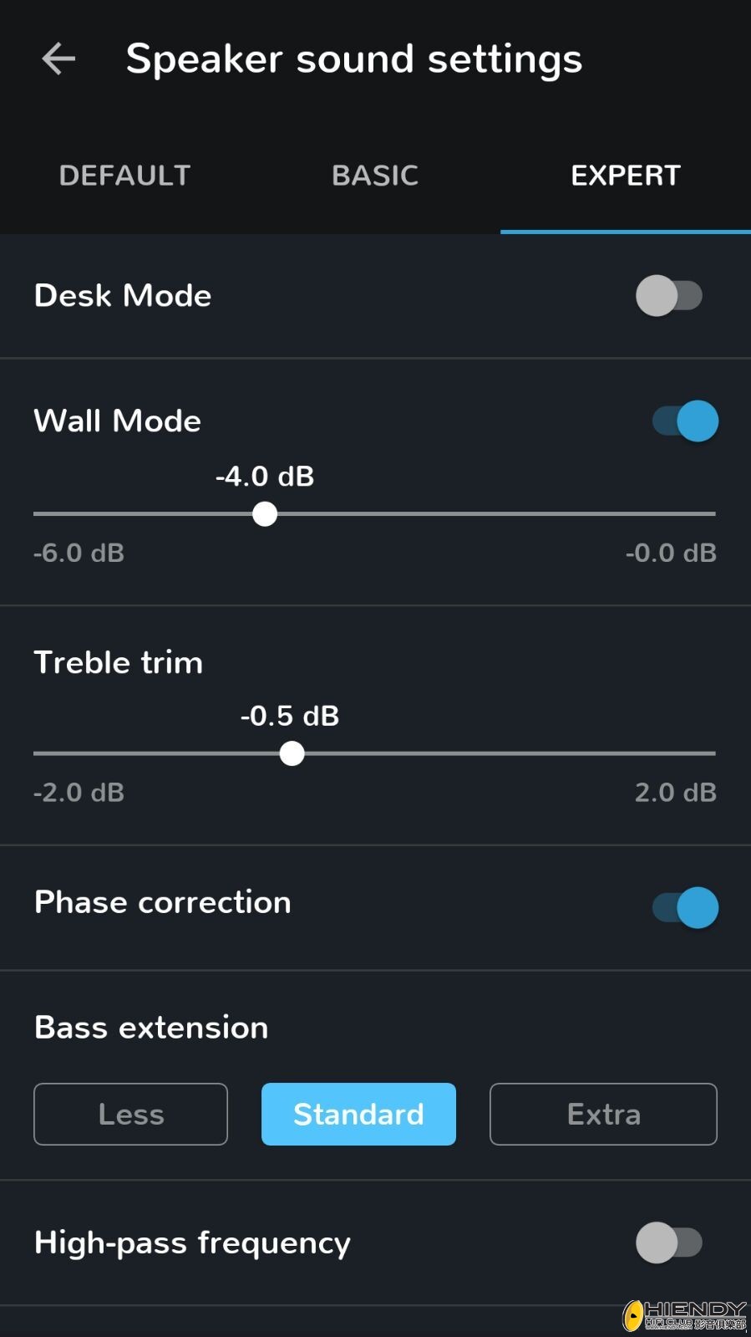The height and width of the screenshot is (1337, 751).
Task: Click the Treble trim 2.0 dB maximum label
Action: 675,792
